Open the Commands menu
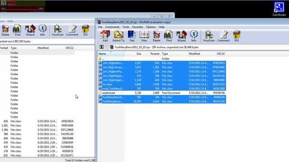The height and width of the screenshot is (162, 289). pyautogui.click(x=112, y=27)
